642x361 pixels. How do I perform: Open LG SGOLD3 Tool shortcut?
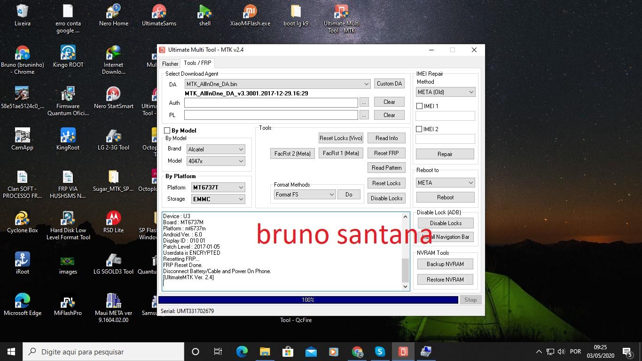114,263
